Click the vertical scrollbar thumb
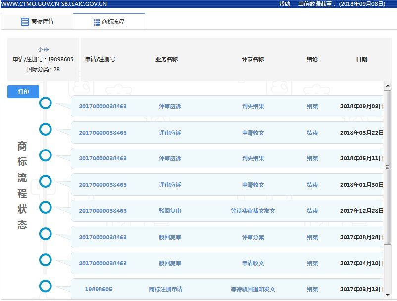Screen dimensions: 397x301 (x=388, y=167)
